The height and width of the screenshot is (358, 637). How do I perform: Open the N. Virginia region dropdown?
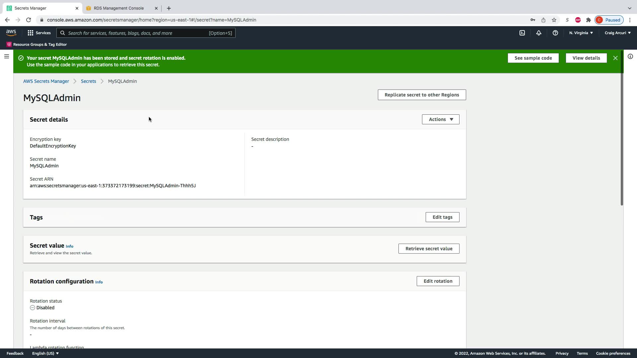point(581,33)
